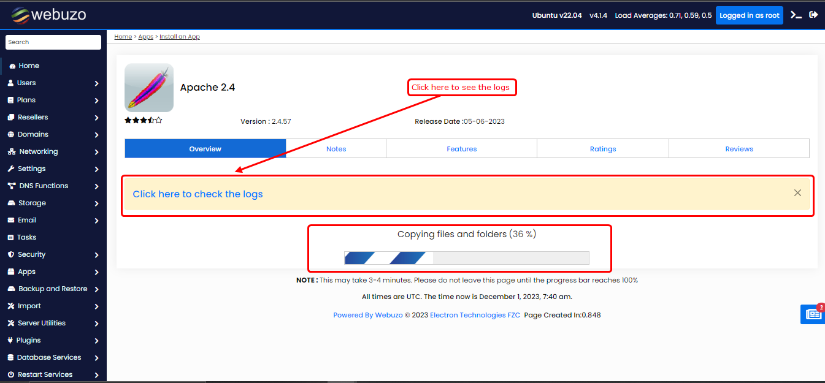Switch to the Notes tab
Viewport: 825px width, 383px height.
click(x=336, y=149)
